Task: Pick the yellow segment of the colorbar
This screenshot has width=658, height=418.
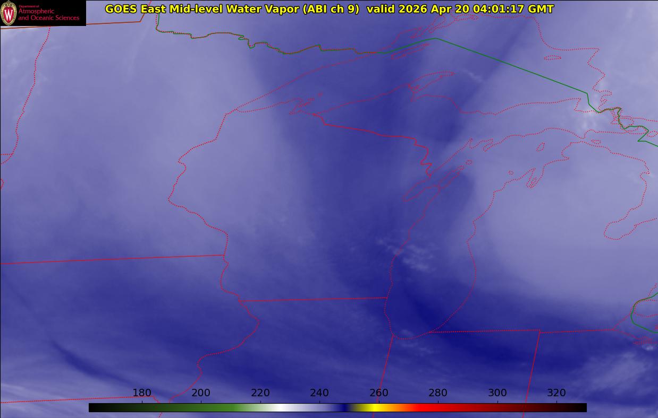Action: tap(375, 407)
